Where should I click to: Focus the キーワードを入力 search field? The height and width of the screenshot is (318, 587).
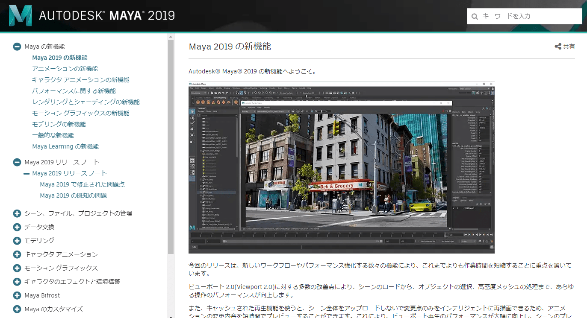click(525, 16)
